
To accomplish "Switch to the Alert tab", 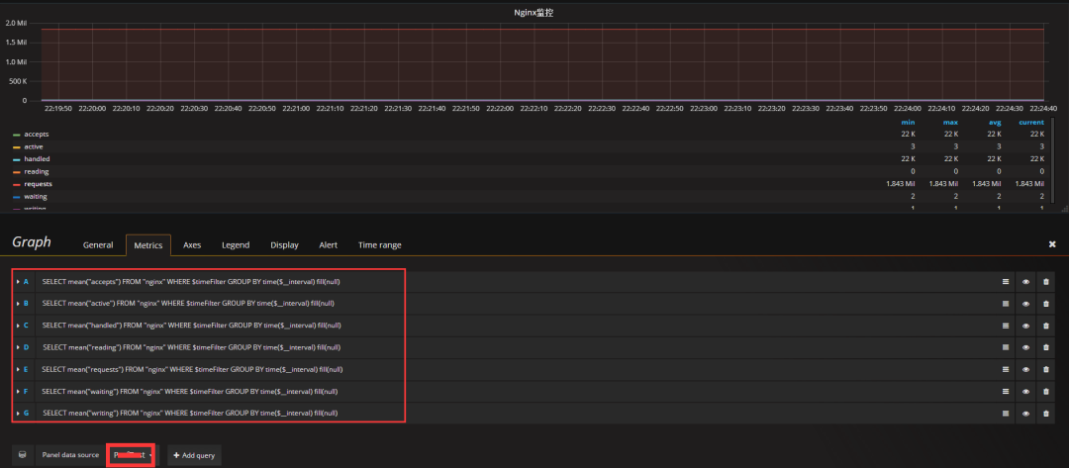I will coord(328,245).
